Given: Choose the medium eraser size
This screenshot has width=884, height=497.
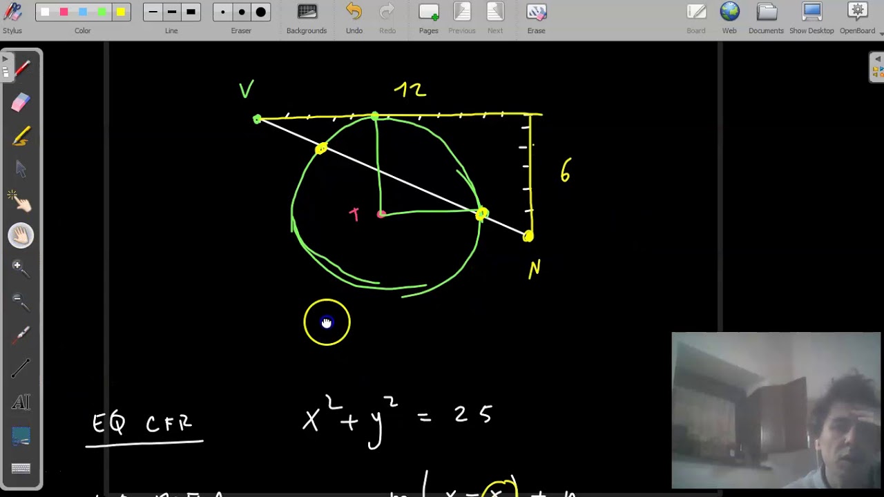Looking at the screenshot, I should (x=241, y=12).
